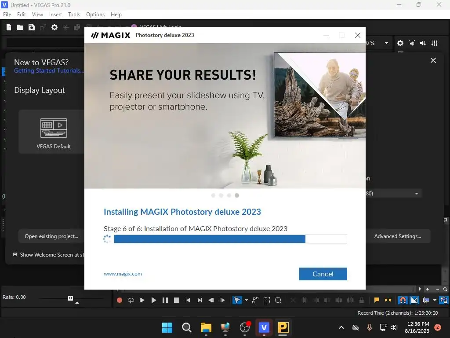Zoom out timeline with minus button
Image resolution: width=450 pixels, height=338 pixels.
[438, 289]
